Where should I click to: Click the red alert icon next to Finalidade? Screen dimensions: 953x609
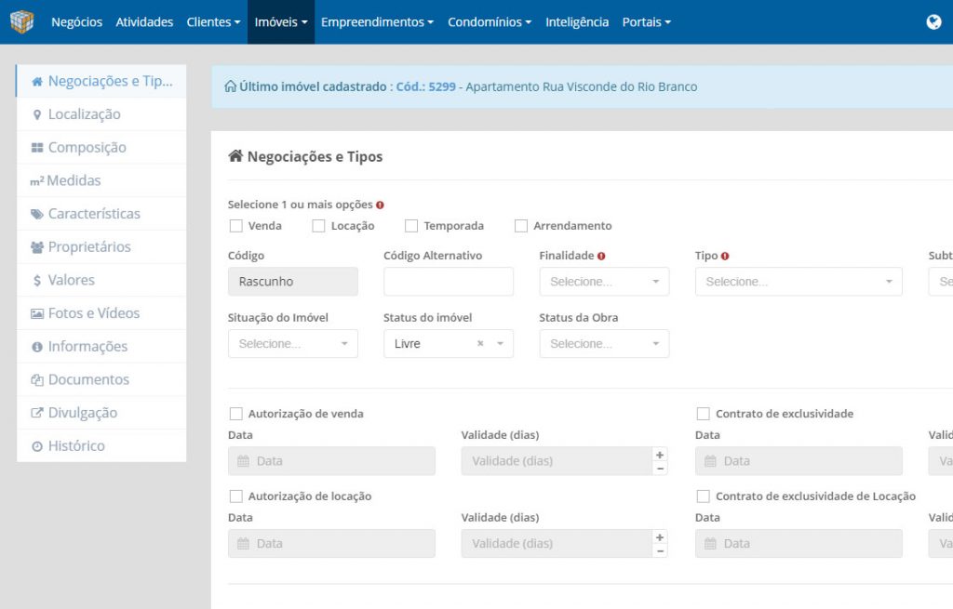601,257
